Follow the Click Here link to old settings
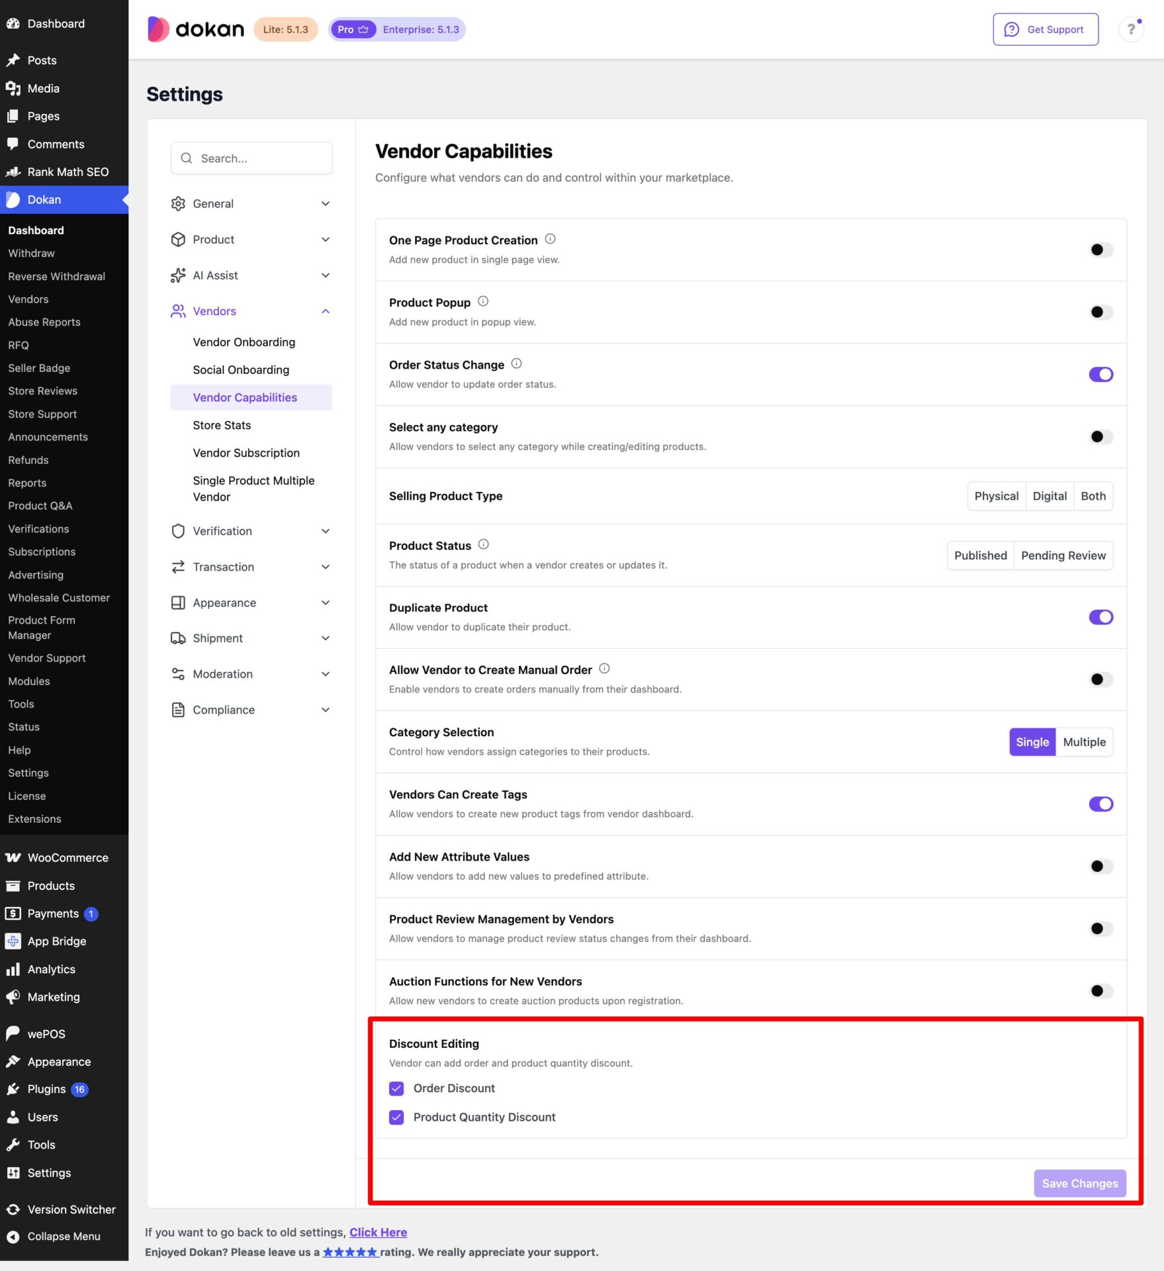 (x=378, y=1232)
